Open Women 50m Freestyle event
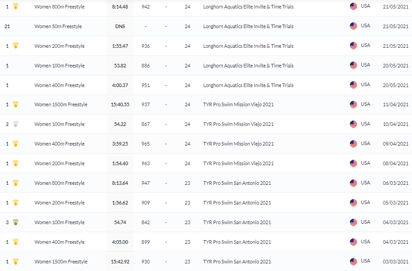Screen dimensions: 412x271 (x=58, y=26)
